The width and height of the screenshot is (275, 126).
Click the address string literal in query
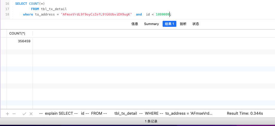pos(96,14)
